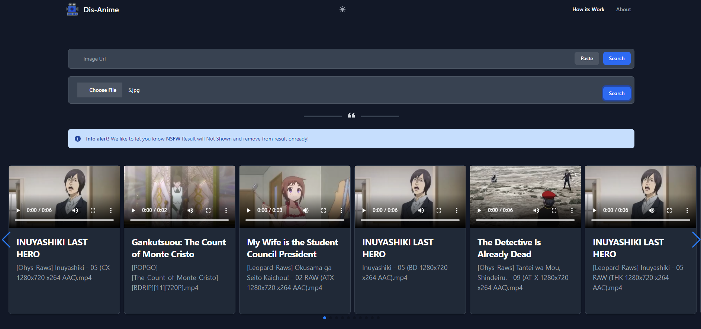Seek on Student Council President video progress bar
This screenshot has width=701, height=329.
295,220
